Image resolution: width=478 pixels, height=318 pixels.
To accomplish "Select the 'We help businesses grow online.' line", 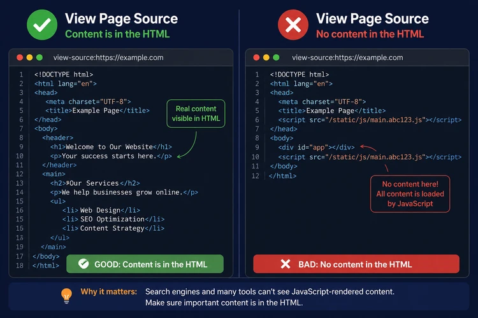I will 124,192.
